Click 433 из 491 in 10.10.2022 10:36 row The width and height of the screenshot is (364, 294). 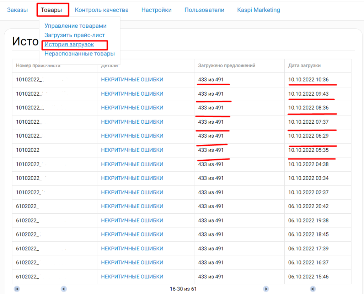211,80
